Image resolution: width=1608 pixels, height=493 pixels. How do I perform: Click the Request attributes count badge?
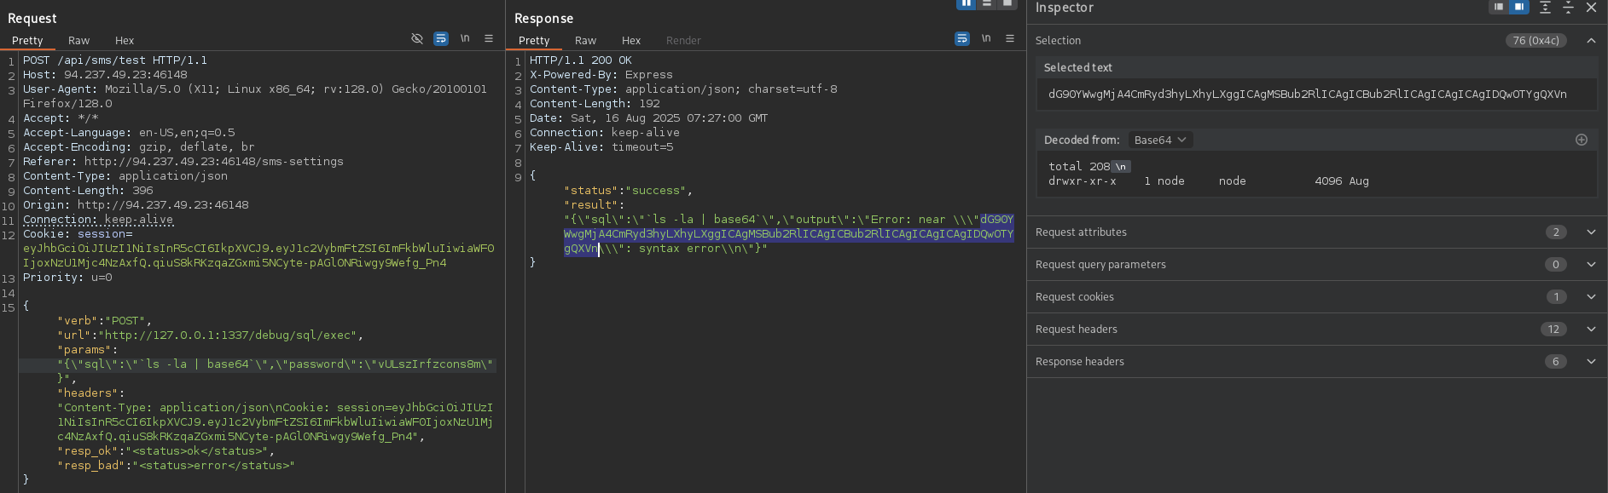(1556, 232)
